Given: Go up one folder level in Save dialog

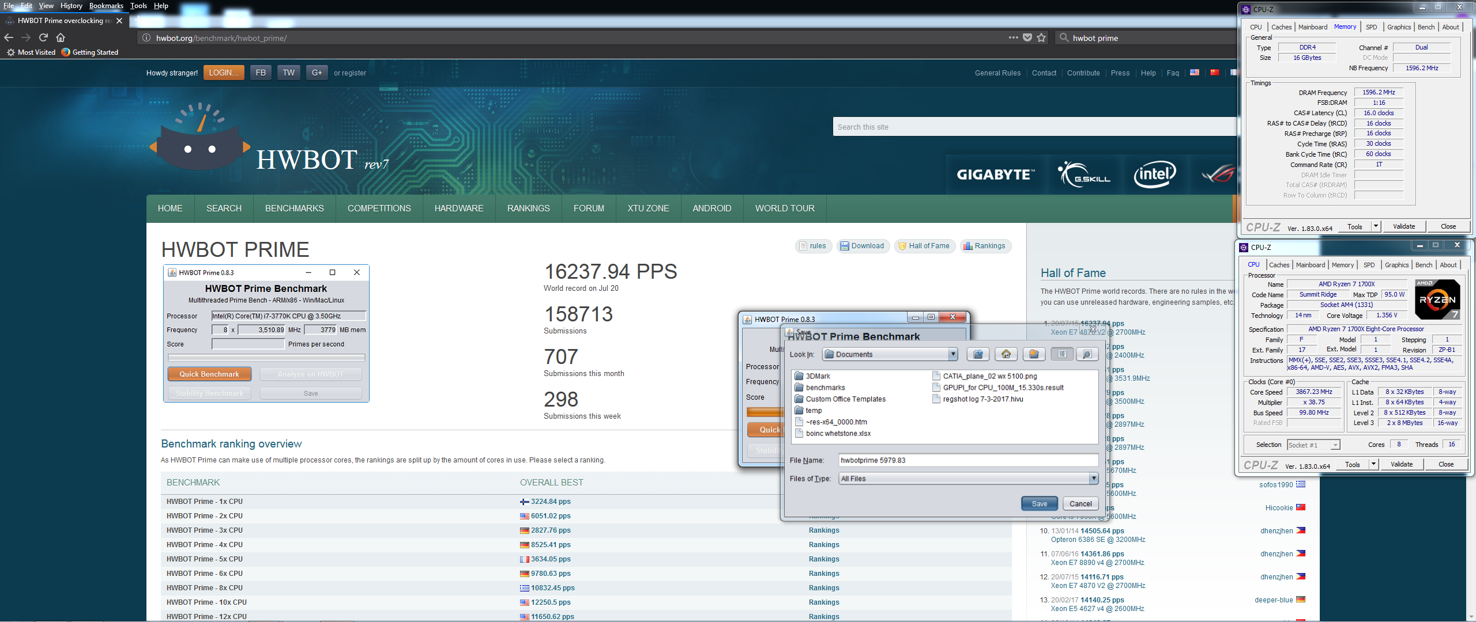Looking at the screenshot, I should [x=978, y=354].
